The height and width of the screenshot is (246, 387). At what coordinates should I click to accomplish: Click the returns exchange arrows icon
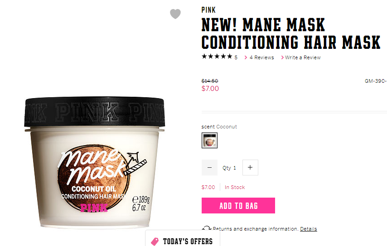[206, 228]
